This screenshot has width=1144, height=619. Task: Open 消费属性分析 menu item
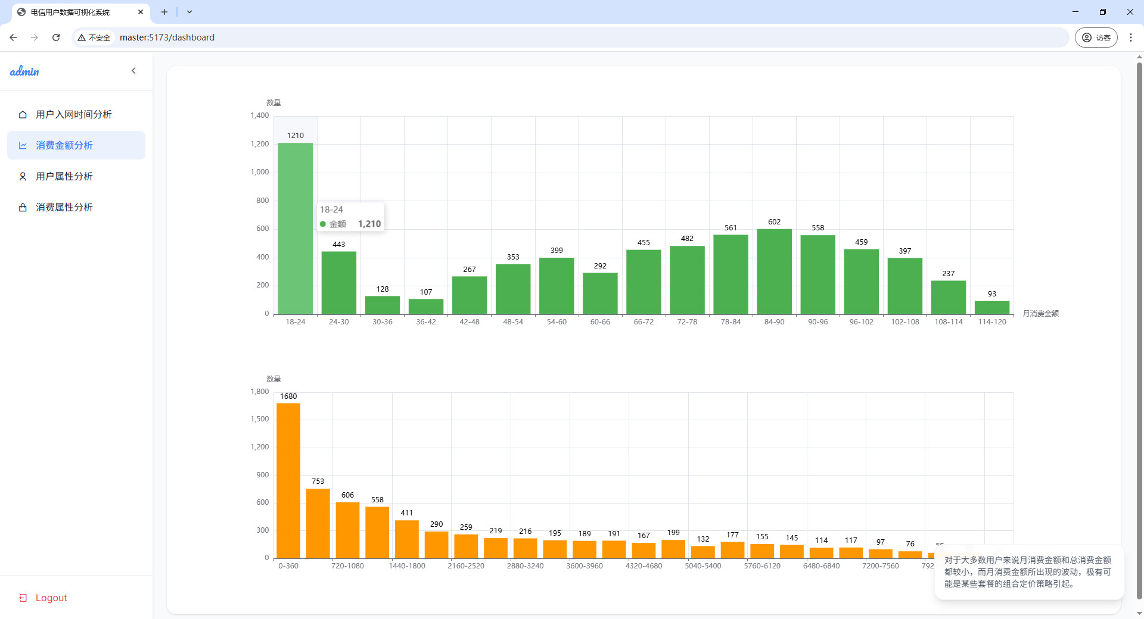point(76,207)
